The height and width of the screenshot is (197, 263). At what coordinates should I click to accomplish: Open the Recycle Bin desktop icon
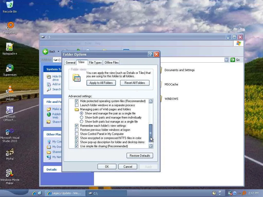click(x=10, y=7)
